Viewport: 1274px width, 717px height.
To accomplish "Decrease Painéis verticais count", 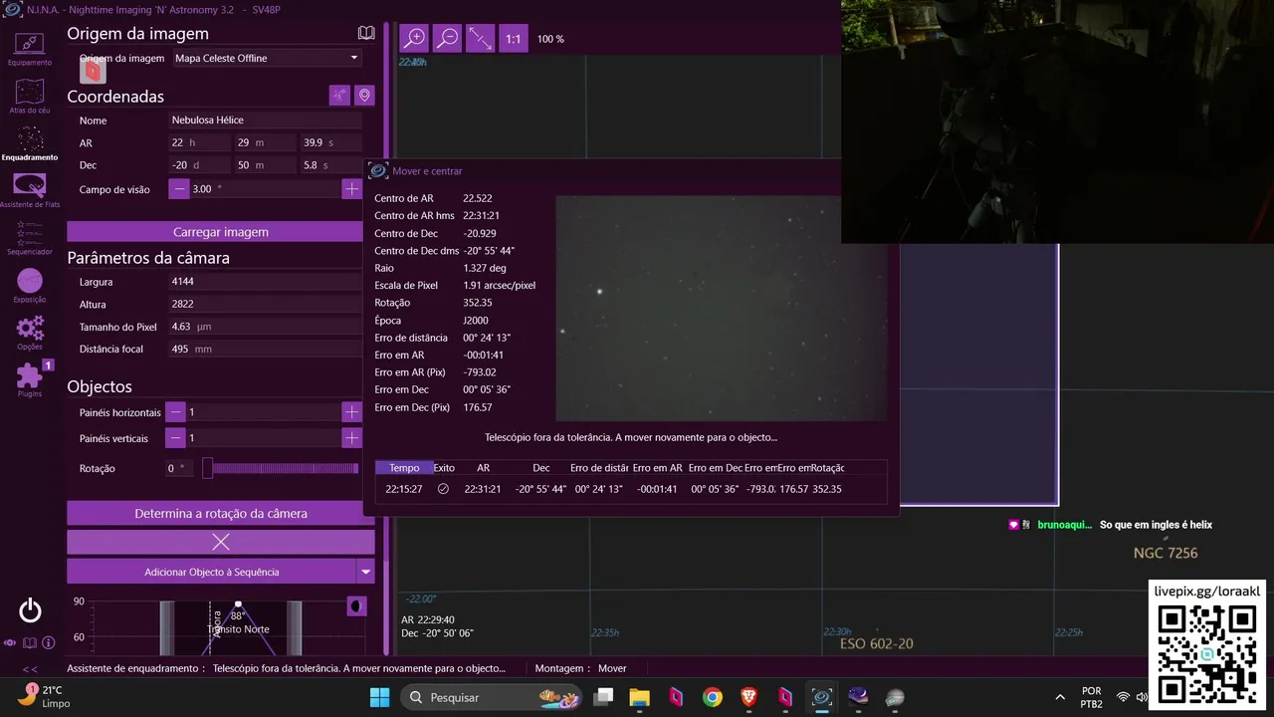I will click(176, 438).
